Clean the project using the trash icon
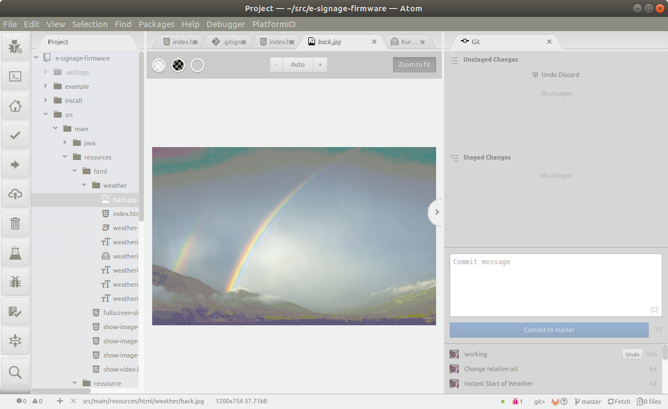Screen dimensions: 668x409 click(15, 223)
